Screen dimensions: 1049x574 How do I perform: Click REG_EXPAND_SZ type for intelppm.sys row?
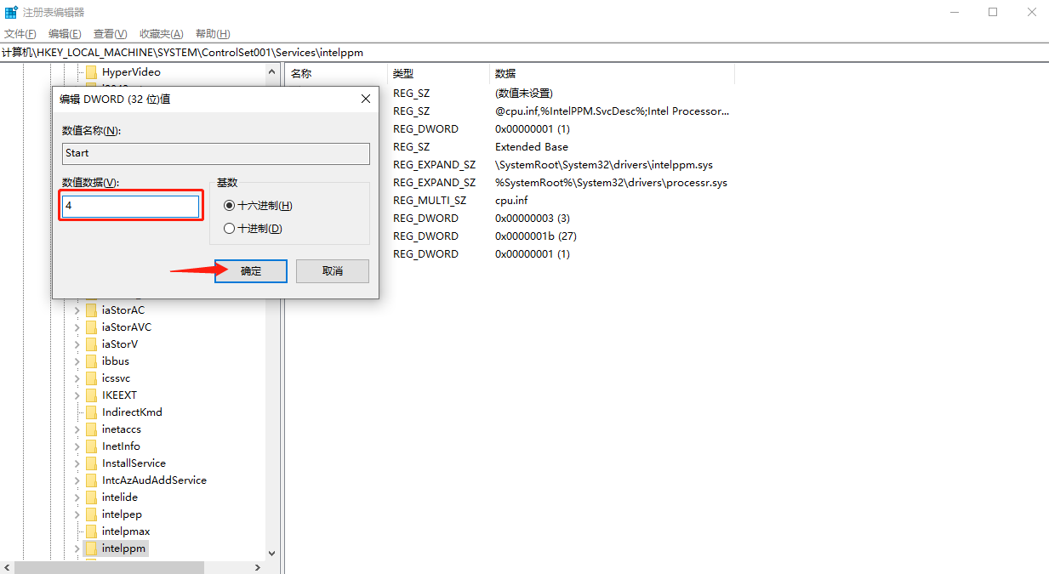click(x=434, y=164)
